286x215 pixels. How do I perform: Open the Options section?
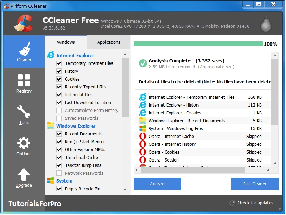click(x=24, y=146)
